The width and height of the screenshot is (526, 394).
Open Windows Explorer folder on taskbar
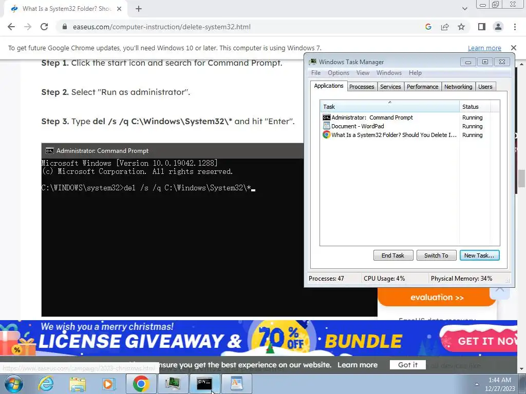[x=78, y=384]
